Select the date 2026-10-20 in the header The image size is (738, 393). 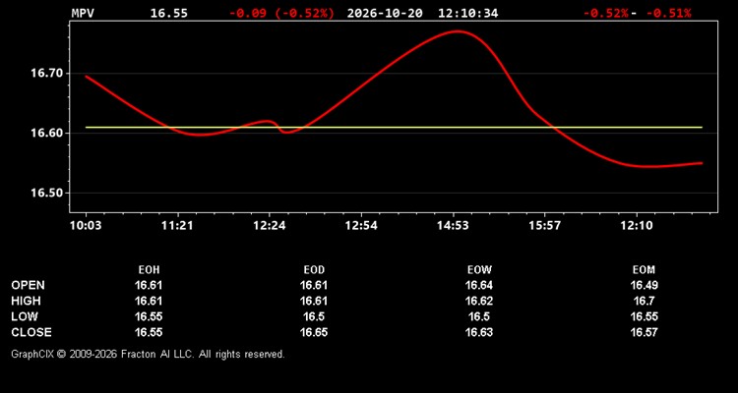[385, 13]
